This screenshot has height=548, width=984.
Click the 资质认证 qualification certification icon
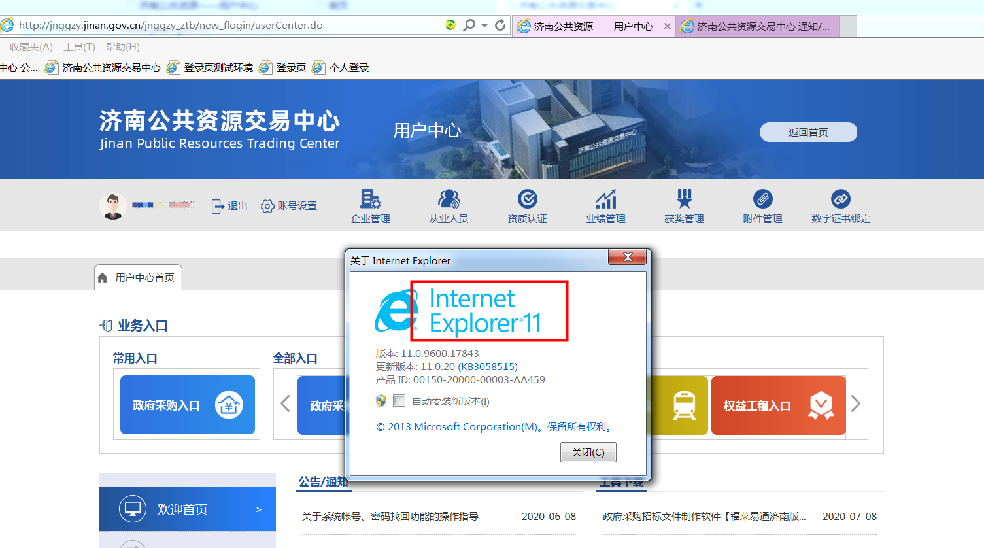click(x=527, y=199)
